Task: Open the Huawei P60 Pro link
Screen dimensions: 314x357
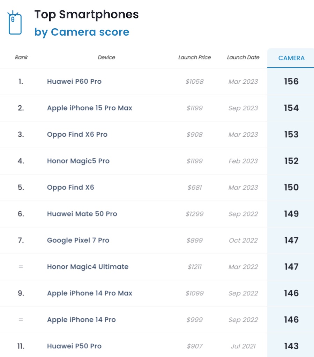Action: point(74,82)
